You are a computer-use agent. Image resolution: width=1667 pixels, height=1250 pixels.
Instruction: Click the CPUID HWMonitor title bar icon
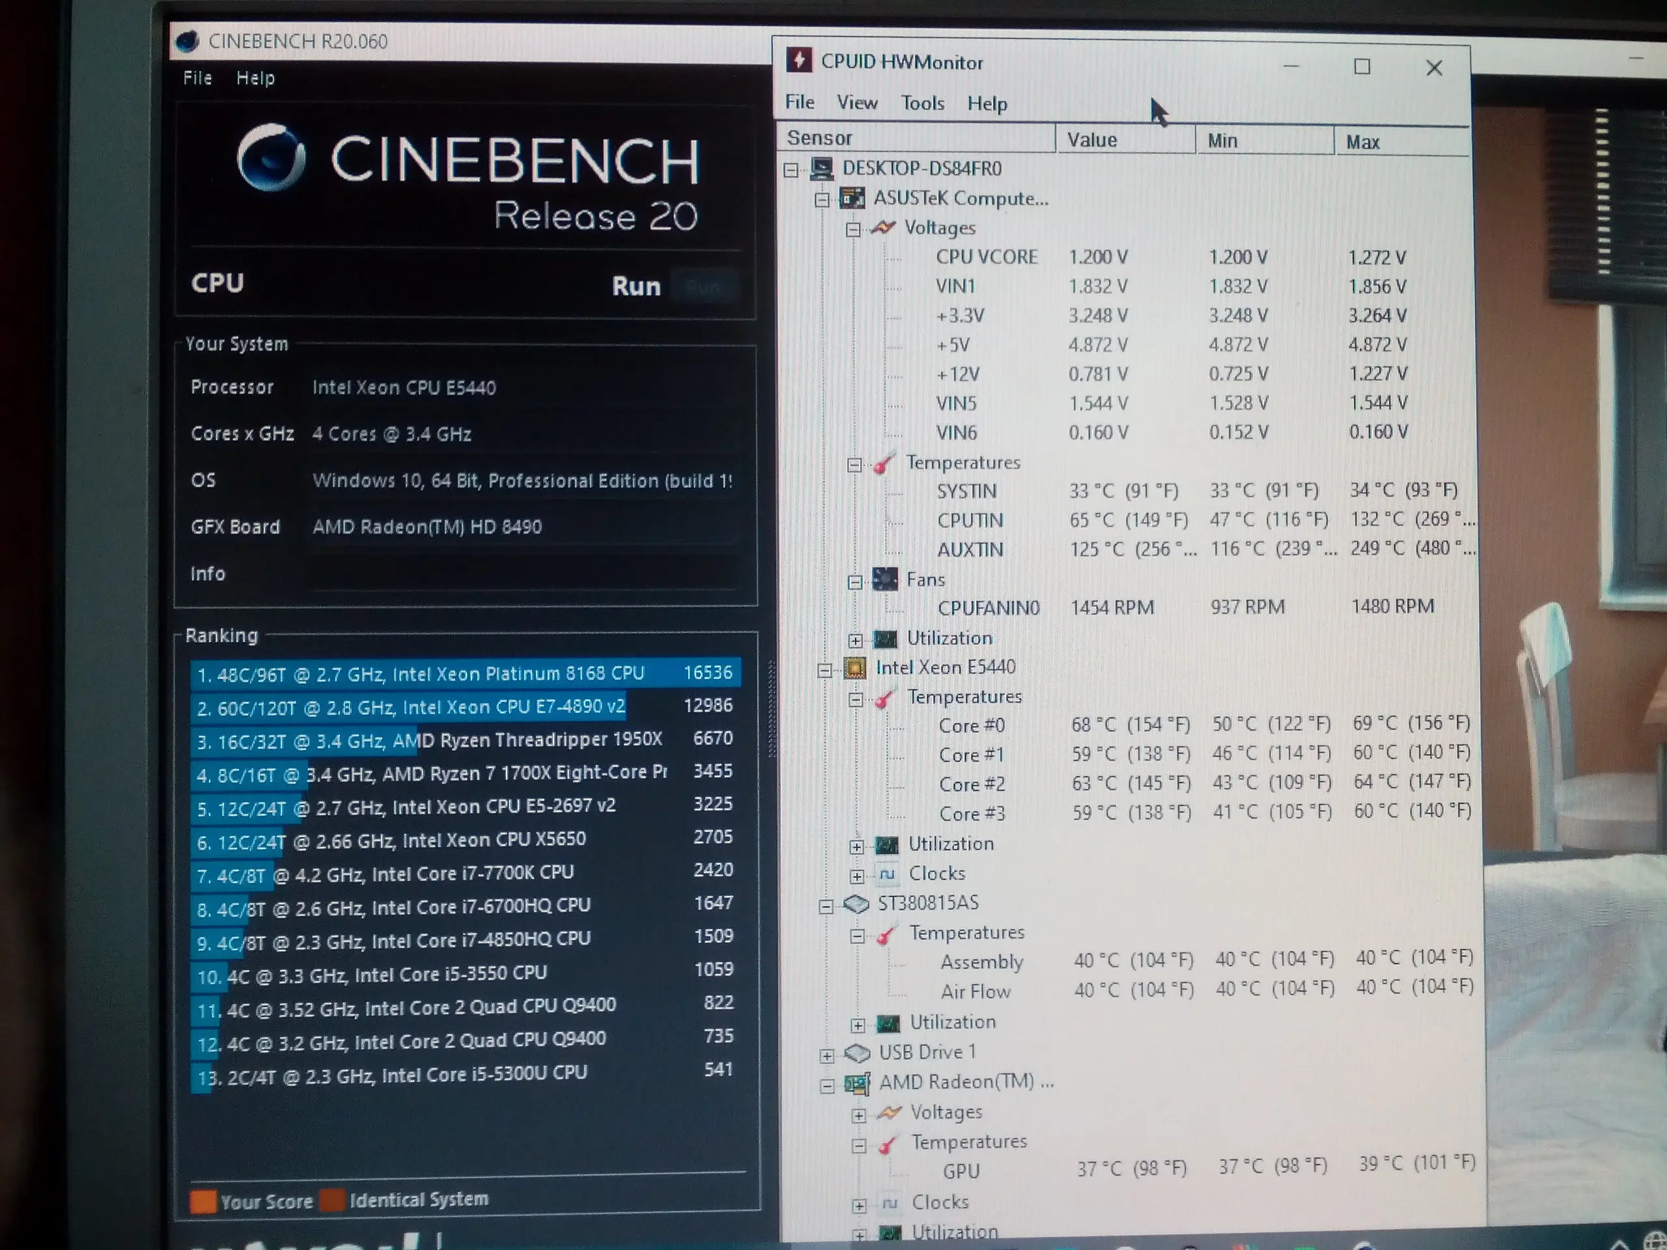coord(799,61)
